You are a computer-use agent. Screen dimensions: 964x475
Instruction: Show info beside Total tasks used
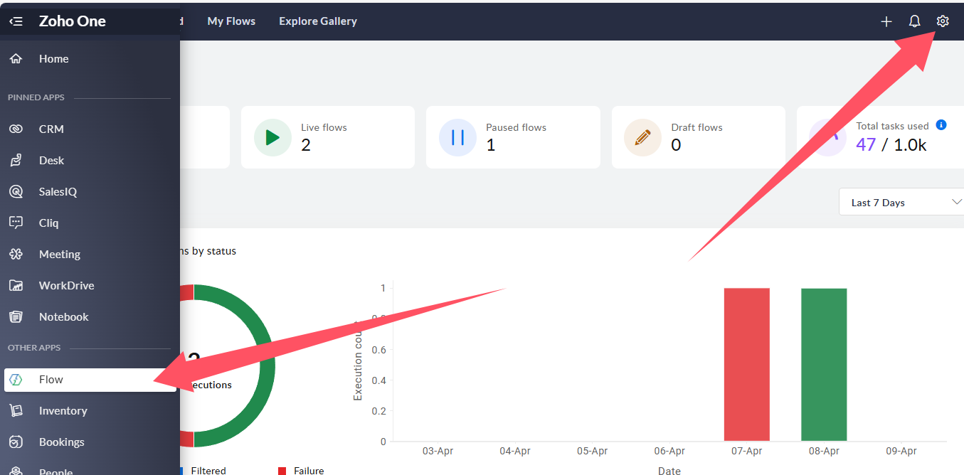[x=941, y=125]
